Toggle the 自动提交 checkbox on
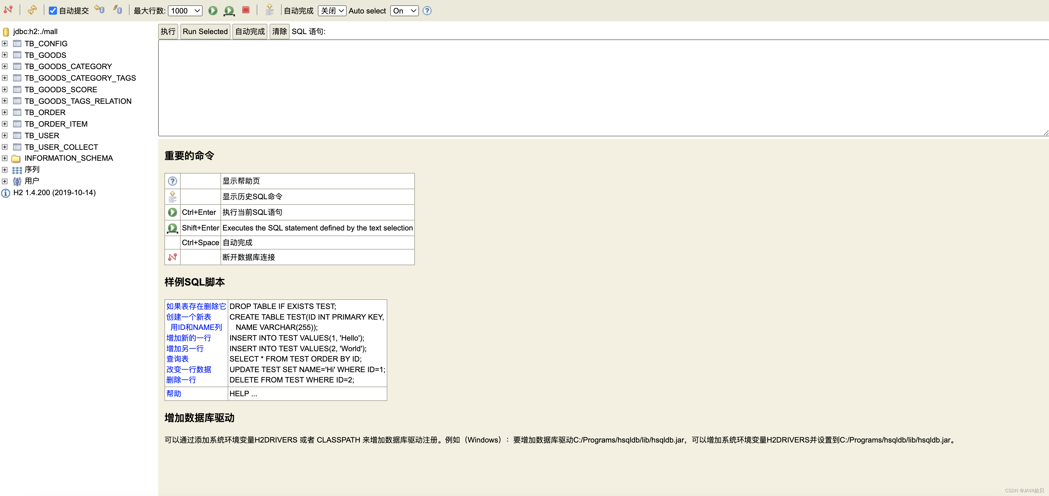 (52, 11)
